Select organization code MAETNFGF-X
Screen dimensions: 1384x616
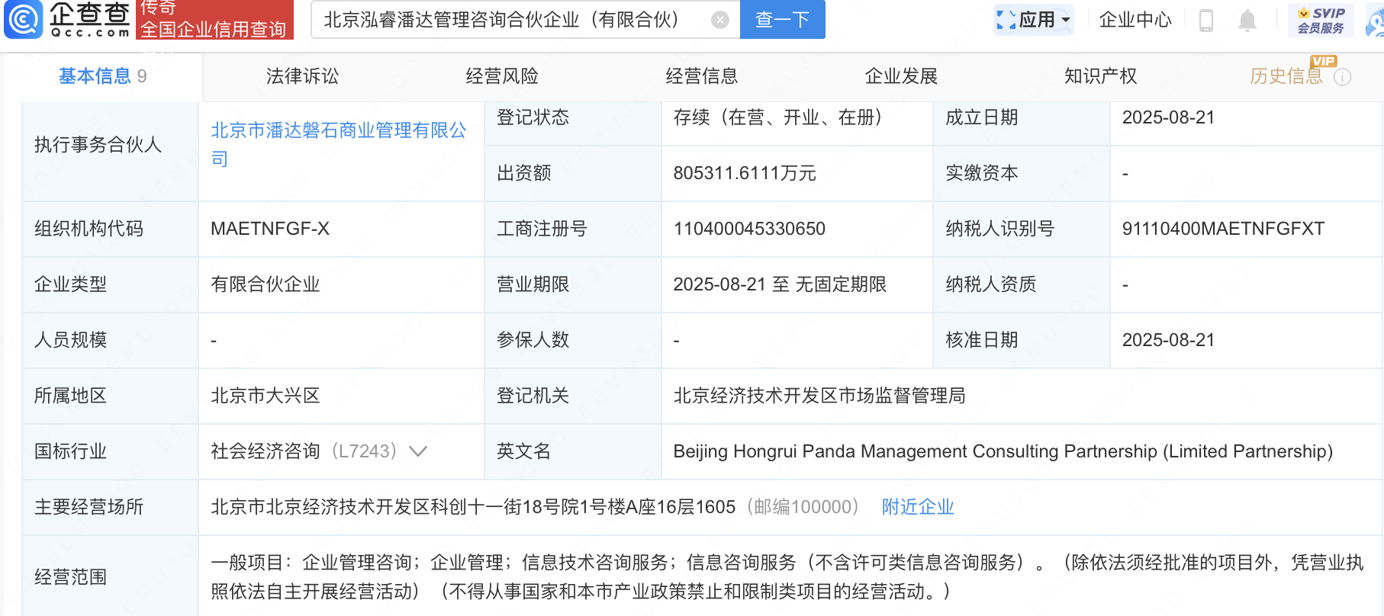coord(270,229)
